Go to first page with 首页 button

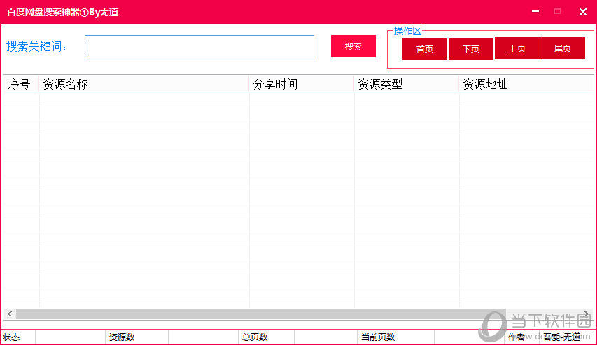click(425, 49)
